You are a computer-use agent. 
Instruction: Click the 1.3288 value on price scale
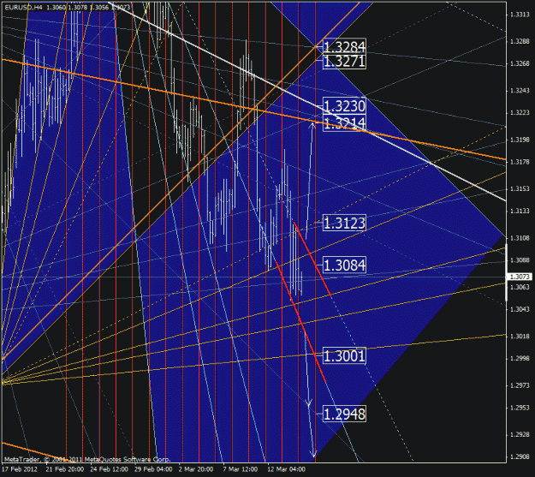(x=520, y=41)
